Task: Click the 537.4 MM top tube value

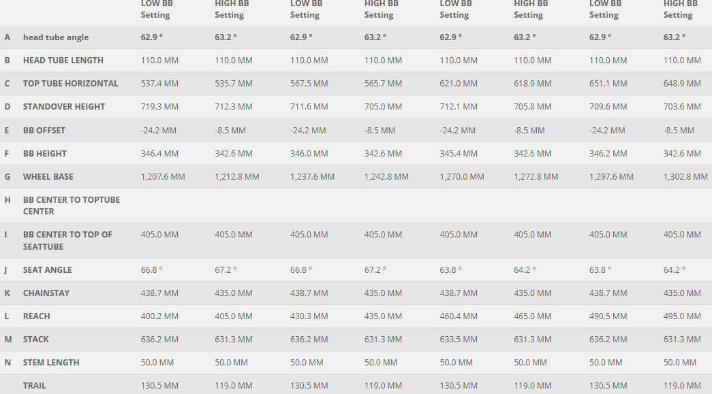Action: tap(159, 84)
